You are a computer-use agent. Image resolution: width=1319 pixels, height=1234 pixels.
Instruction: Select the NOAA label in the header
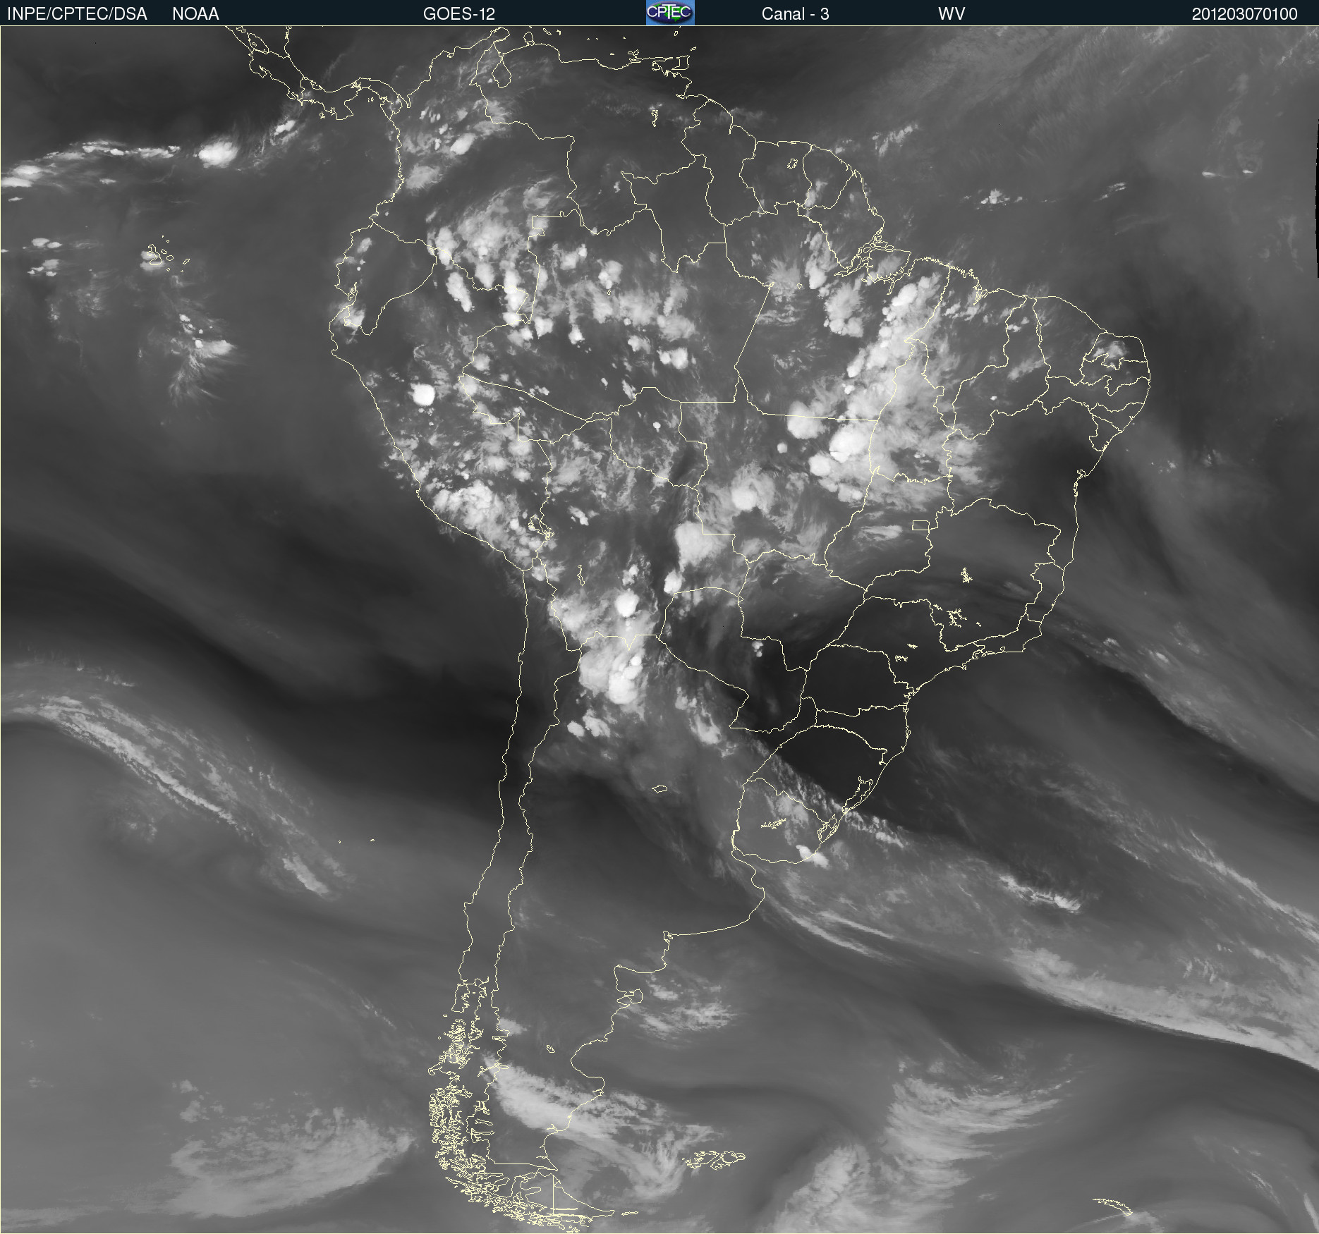click(195, 13)
